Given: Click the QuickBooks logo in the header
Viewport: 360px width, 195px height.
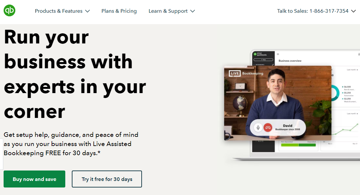Looking at the screenshot, I should pos(9,10).
